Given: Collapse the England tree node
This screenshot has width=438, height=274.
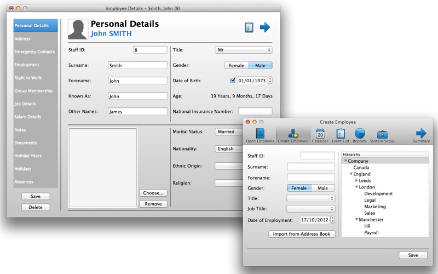Looking at the screenshot, I should tap(351, 174).
